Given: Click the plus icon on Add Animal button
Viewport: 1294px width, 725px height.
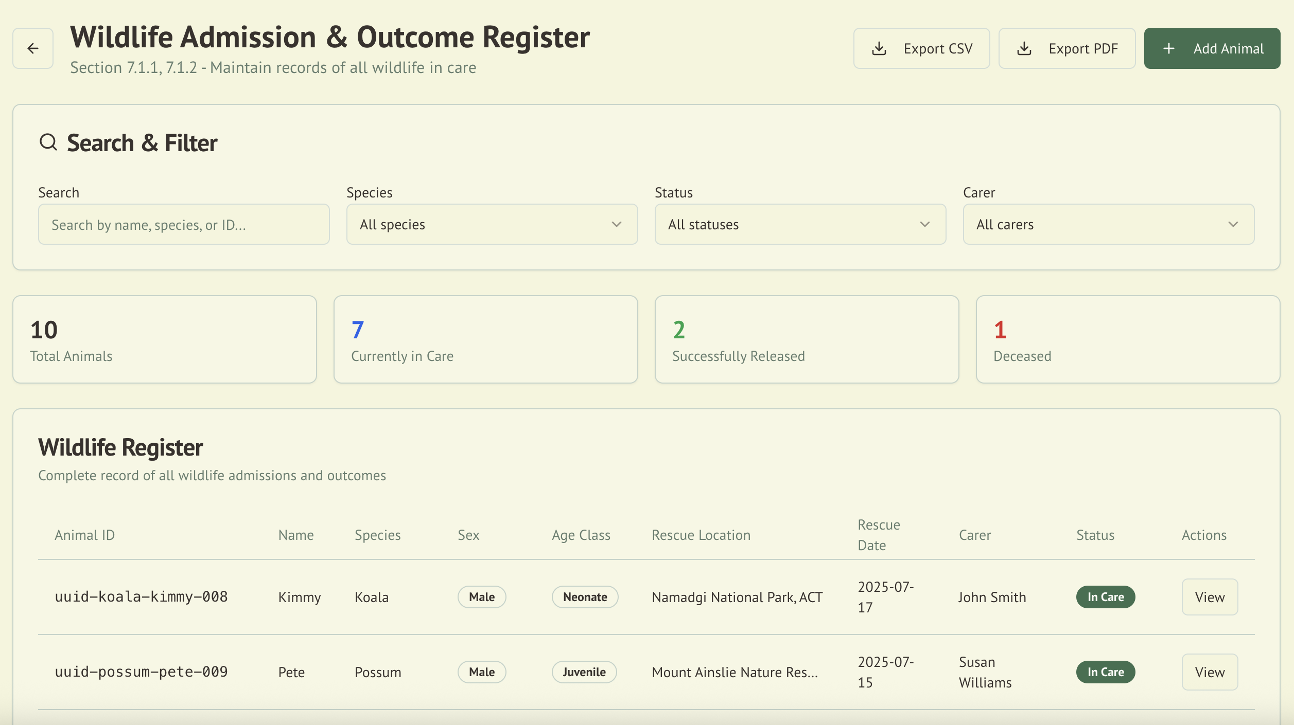Looking at the screenshot, I should tap(1167, 48).
